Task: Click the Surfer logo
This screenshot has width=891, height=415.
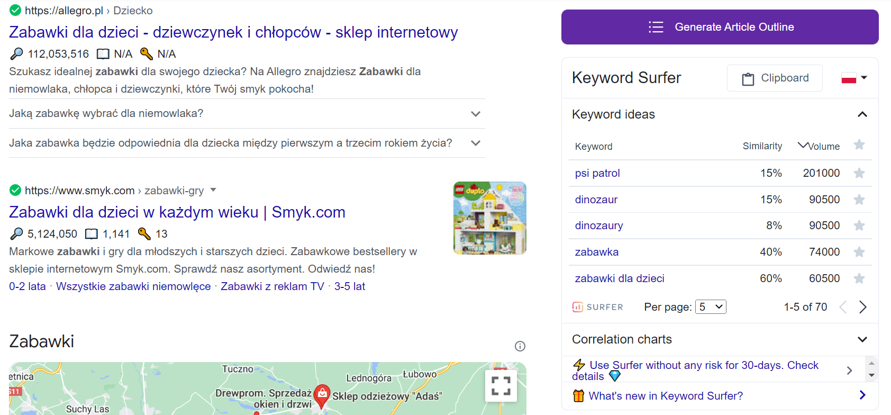Action: [598, 307]
